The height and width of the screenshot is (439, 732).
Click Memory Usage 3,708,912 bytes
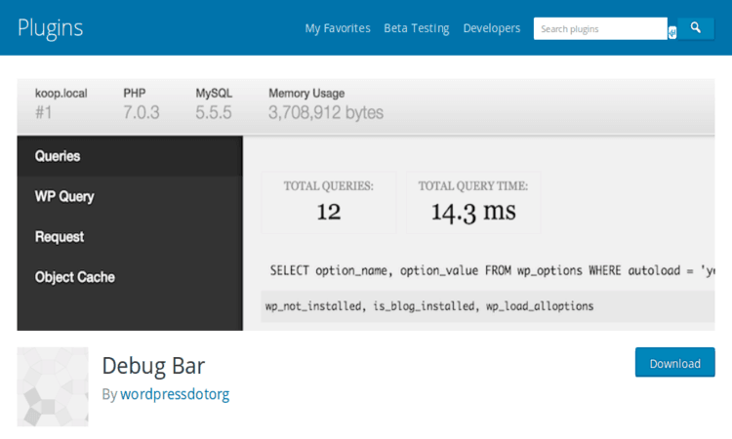click(x=326, y=103)
